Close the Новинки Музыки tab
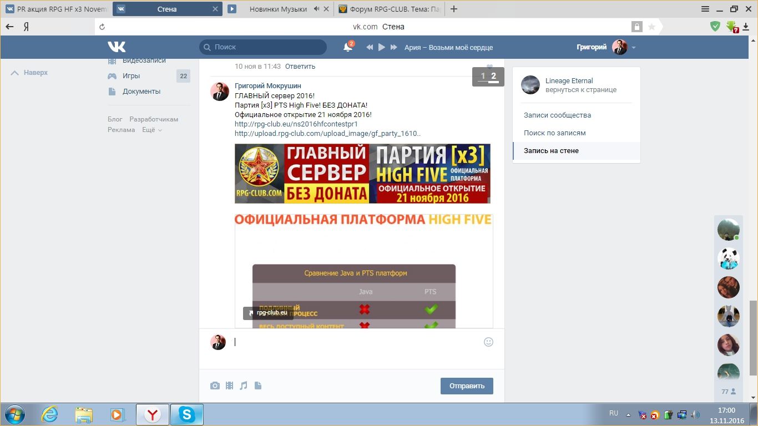Image resolution: width=758 pixels, height=426 pixels. coord(327,9)
